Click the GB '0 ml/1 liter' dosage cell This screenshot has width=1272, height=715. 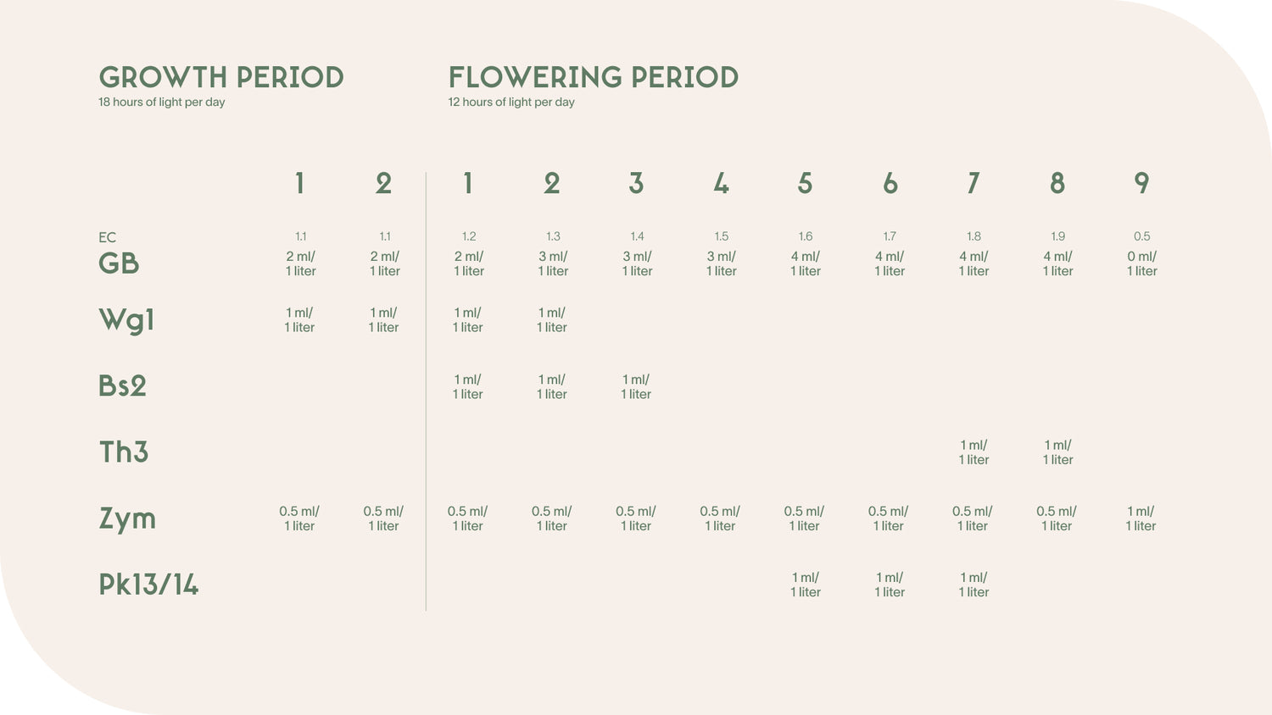[1141, 263]
